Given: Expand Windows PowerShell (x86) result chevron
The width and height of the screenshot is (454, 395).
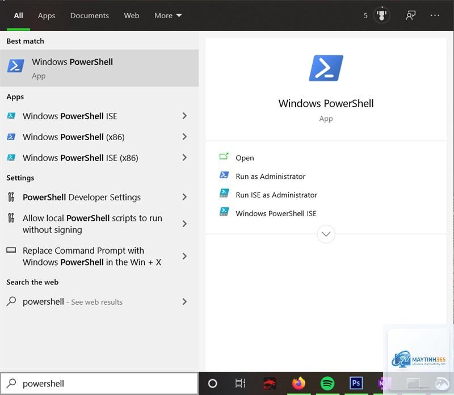Looking at the screenshot, I should pos(184,137).
